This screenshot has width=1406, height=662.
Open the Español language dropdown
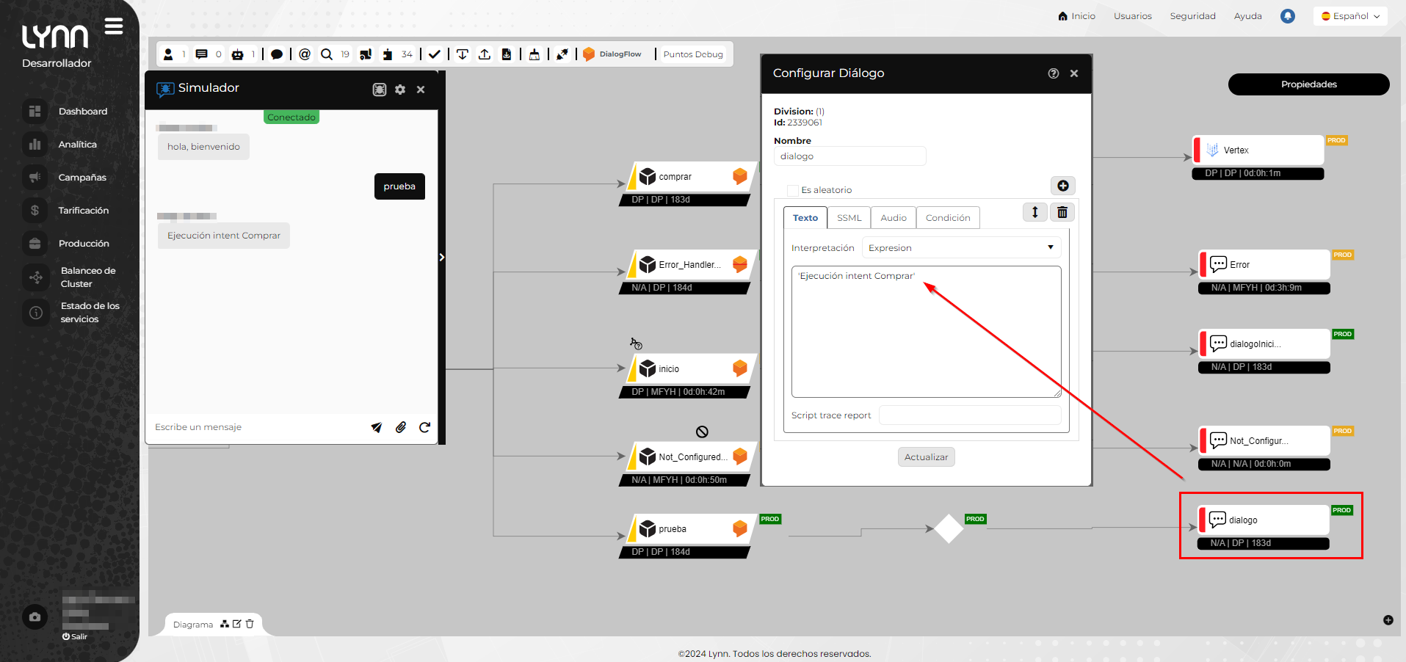point(1350,16)
